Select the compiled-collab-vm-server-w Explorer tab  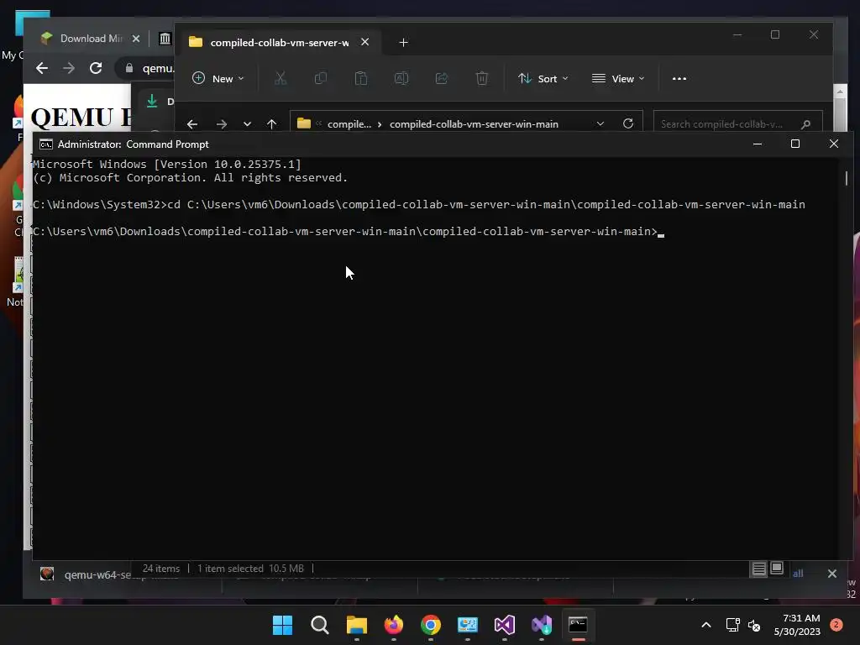pos(279,42)
